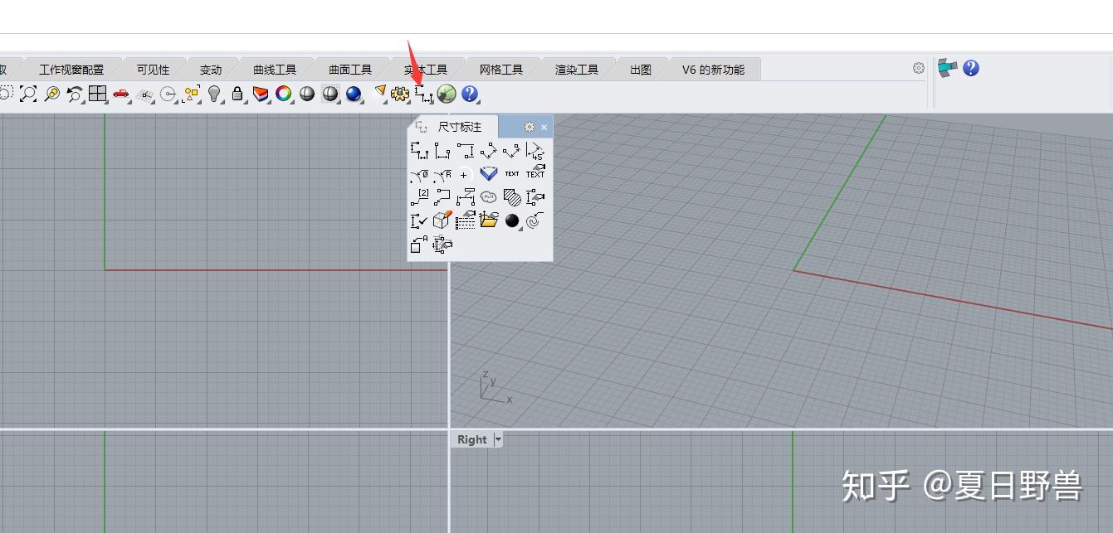Expand the Right viewport dropdown arrow
The image size is (1113, 533).
tap(498, 439)
